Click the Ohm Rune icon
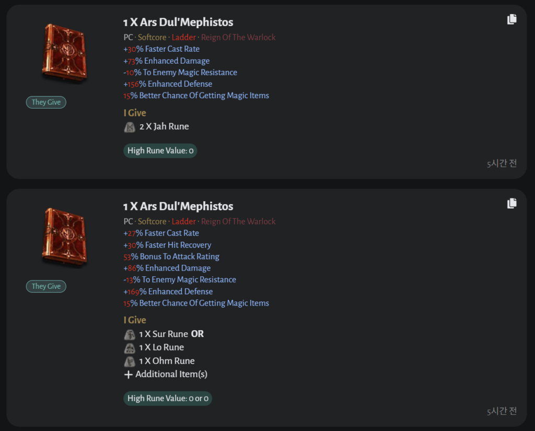 [130, 362]
